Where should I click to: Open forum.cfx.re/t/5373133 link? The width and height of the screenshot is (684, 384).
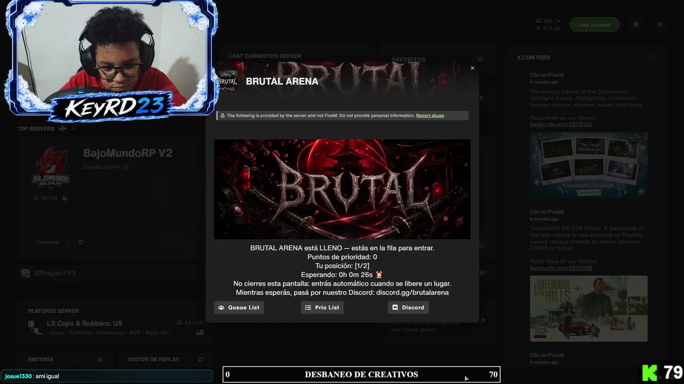(x=561, y=125)
